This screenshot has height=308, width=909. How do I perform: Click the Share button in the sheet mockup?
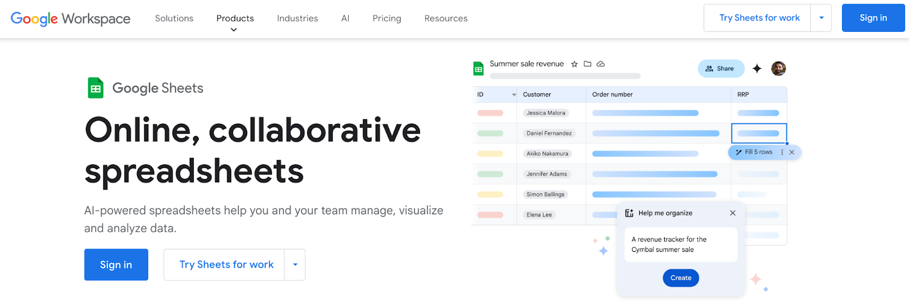721,69
